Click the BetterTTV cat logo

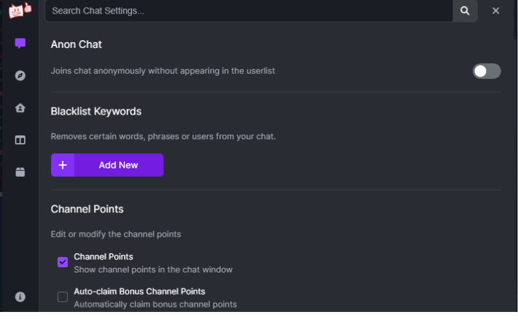pyautogui.click(x=20, y=10)
